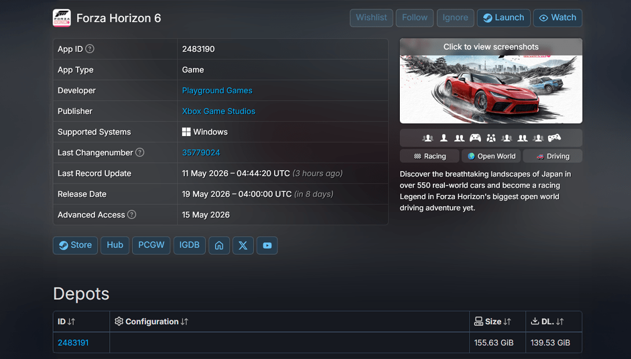This screenshot has width=631, height=359.
Task: Click the Windows logo in Supported Systems
Action: (x=187, y=132)
